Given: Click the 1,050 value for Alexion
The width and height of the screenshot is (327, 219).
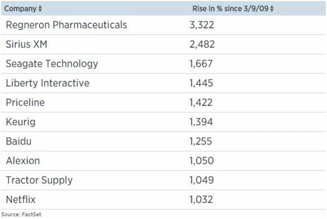Looking at the screenshot, I should pos(201,160).
